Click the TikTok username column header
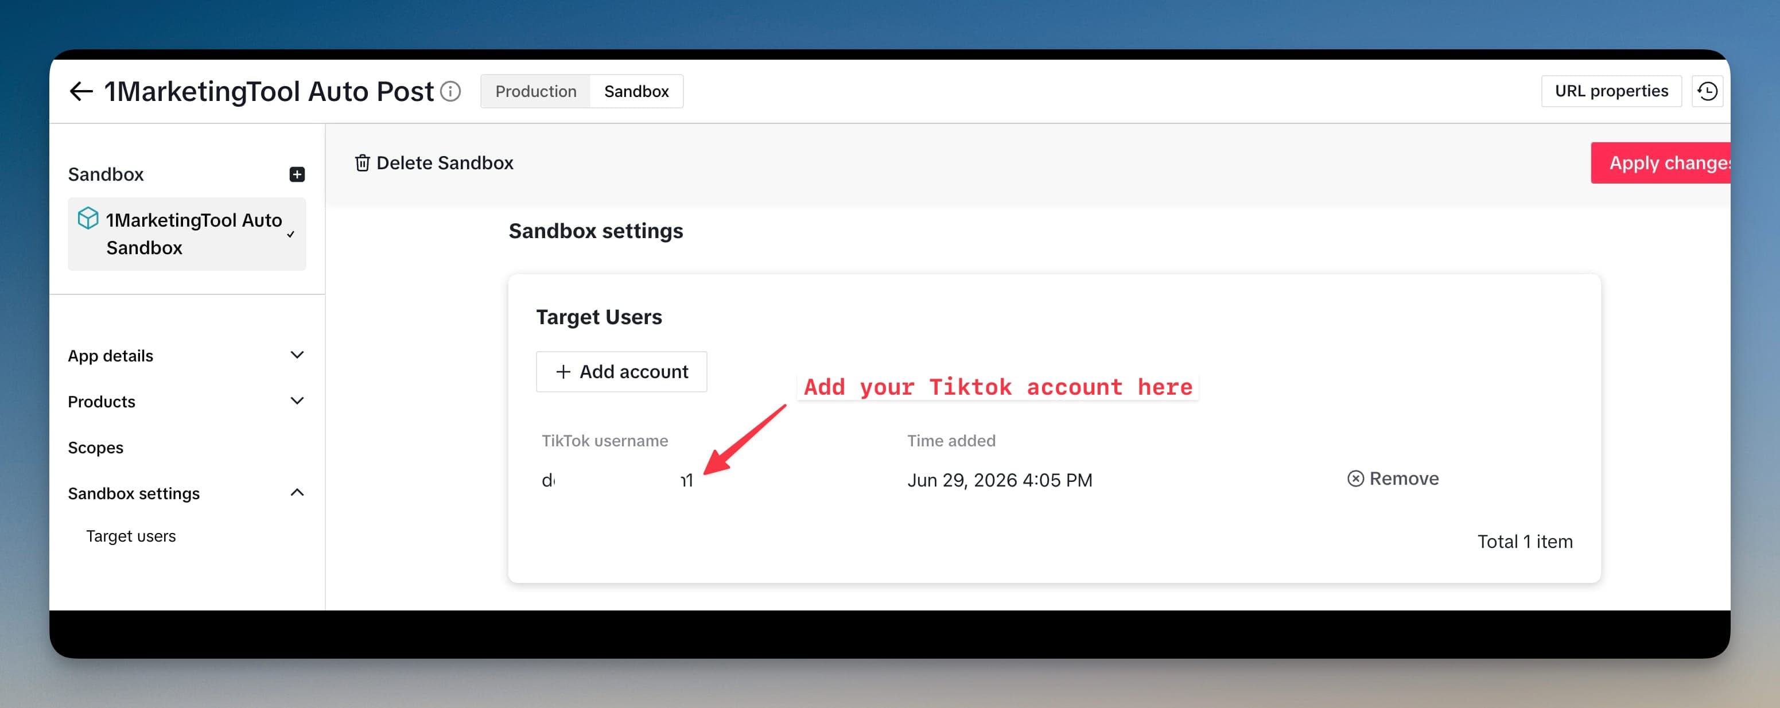This screenshot has width=1780, height=708. [605, 441]
